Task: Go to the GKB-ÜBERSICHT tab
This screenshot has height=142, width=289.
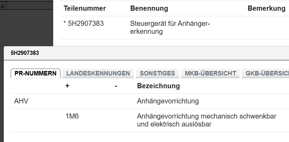Action: click(x=267, y=73)
